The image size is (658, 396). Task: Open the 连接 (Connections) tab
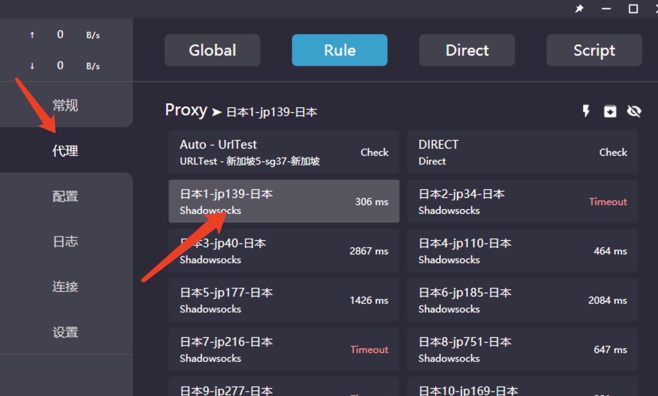[65, 287]
